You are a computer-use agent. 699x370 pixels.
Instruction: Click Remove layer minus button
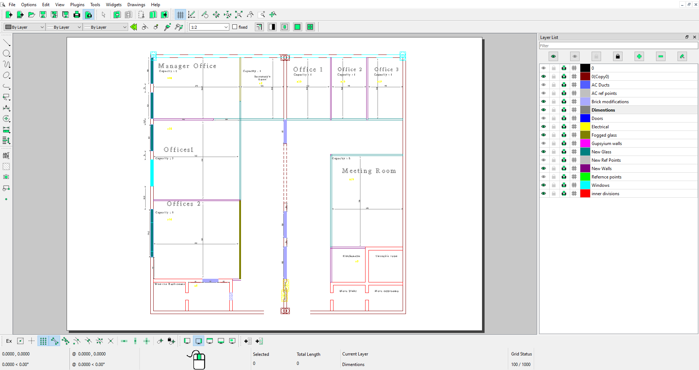pyautogui.click(x=661, y=56)
